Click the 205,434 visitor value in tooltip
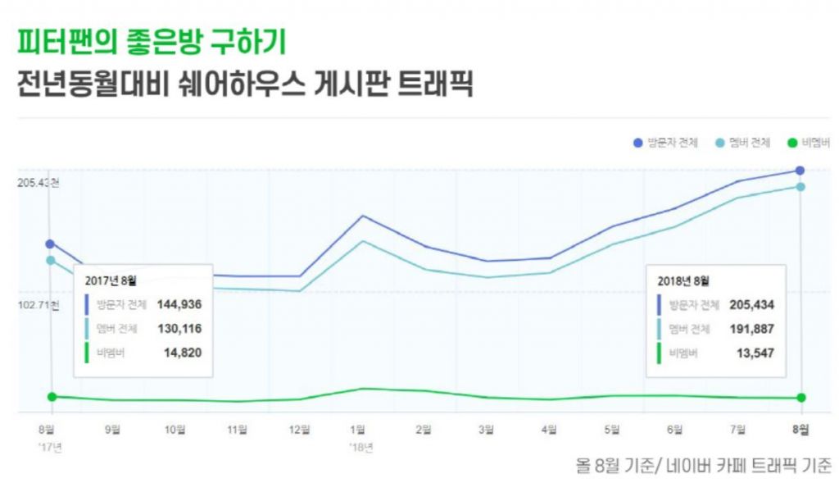 point(751,305)
